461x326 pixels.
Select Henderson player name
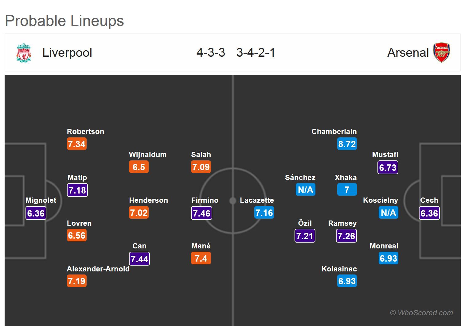coord(148,200)
